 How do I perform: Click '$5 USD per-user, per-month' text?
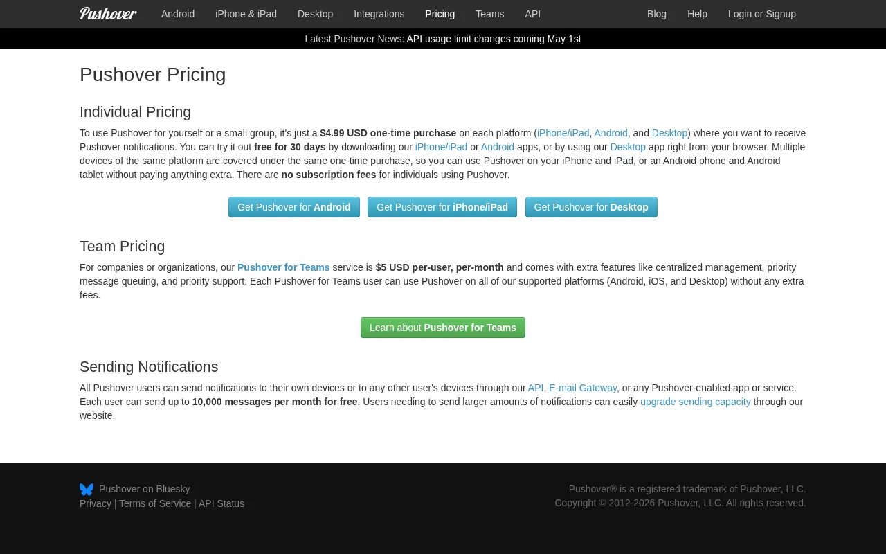pos(440,267)
